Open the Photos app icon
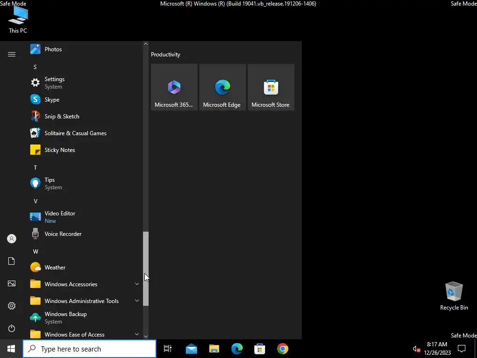477x358 pixels. [x=35, y=49]
